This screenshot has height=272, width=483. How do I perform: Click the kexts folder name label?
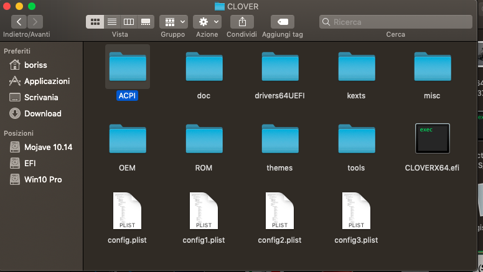click(356, 96)
